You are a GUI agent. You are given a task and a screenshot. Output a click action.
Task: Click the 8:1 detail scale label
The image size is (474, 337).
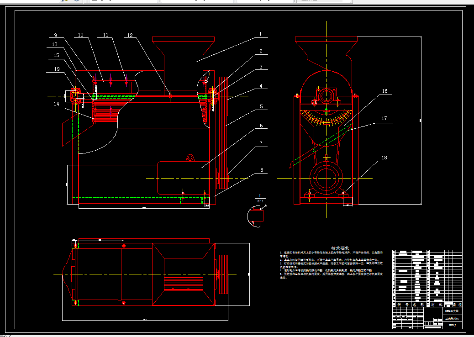point(260,201)
